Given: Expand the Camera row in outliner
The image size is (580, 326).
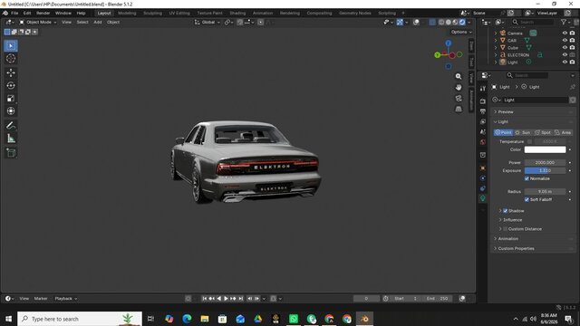Looking at the screenshot, I should click(496, 34).
